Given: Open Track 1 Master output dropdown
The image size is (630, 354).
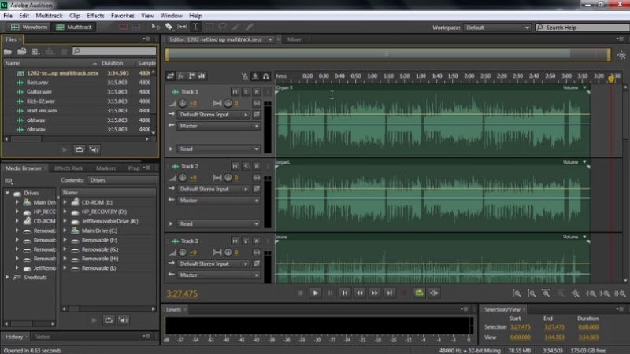Looking at the screenshot, I should click(x=219, y=126).
